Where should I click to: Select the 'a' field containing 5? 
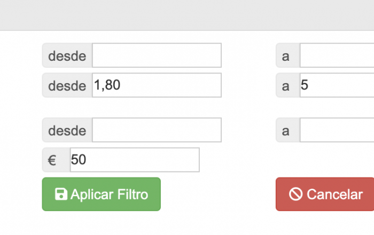point(337,85)
